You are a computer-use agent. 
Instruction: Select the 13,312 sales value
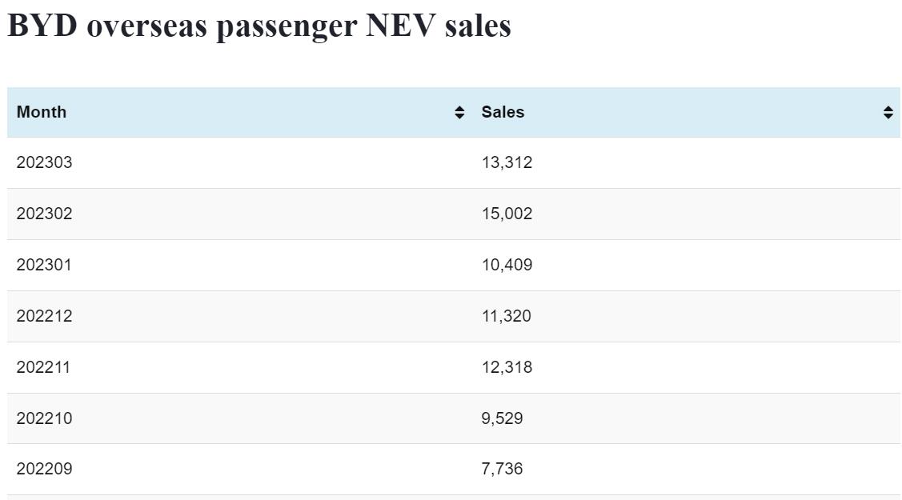tap(507, 162)
